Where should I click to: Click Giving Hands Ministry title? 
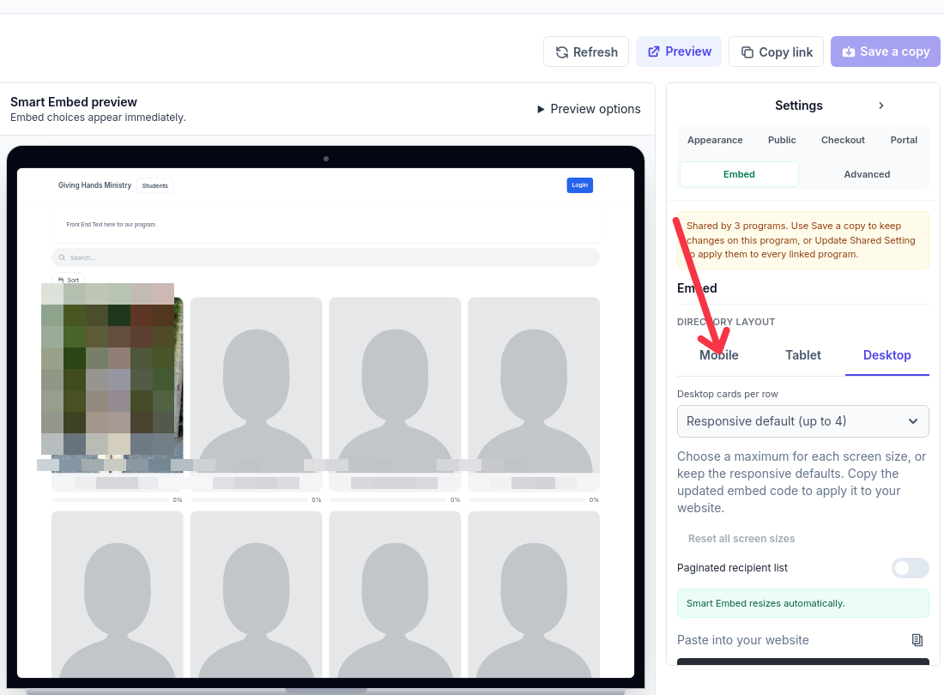click(94, 185)
